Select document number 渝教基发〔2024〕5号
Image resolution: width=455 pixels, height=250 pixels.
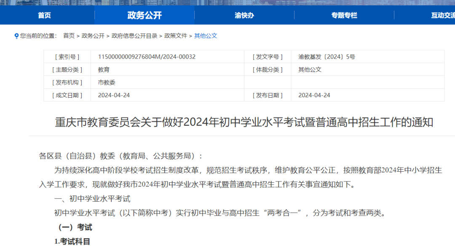tap(327, 57)
